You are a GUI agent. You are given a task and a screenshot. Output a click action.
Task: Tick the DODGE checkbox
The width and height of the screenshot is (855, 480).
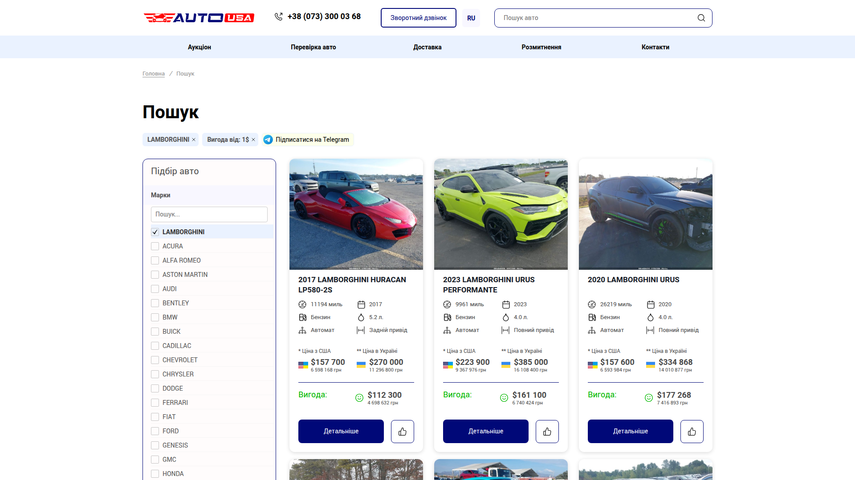tap(155, 388)
